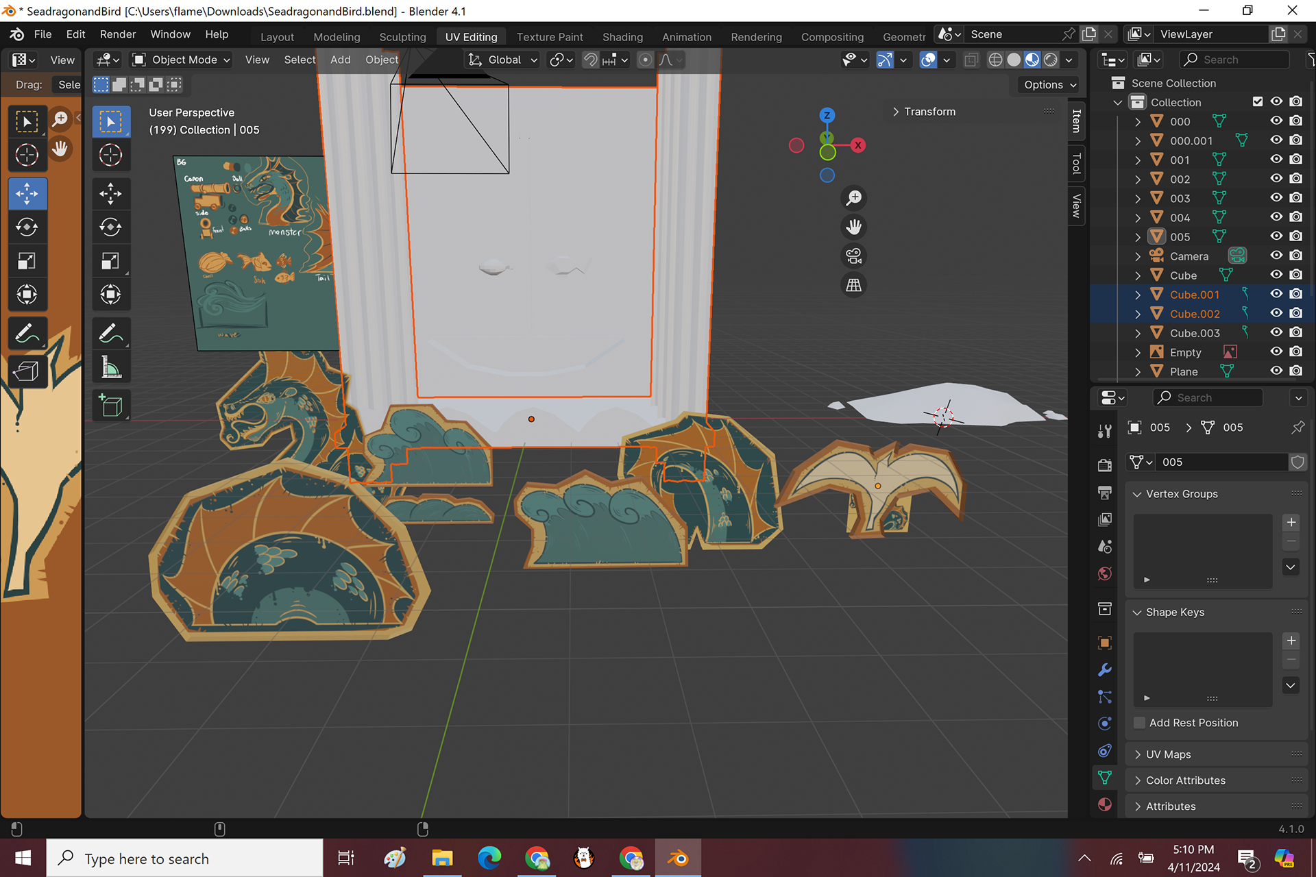Add a new vertex group

click(1291, 523)
